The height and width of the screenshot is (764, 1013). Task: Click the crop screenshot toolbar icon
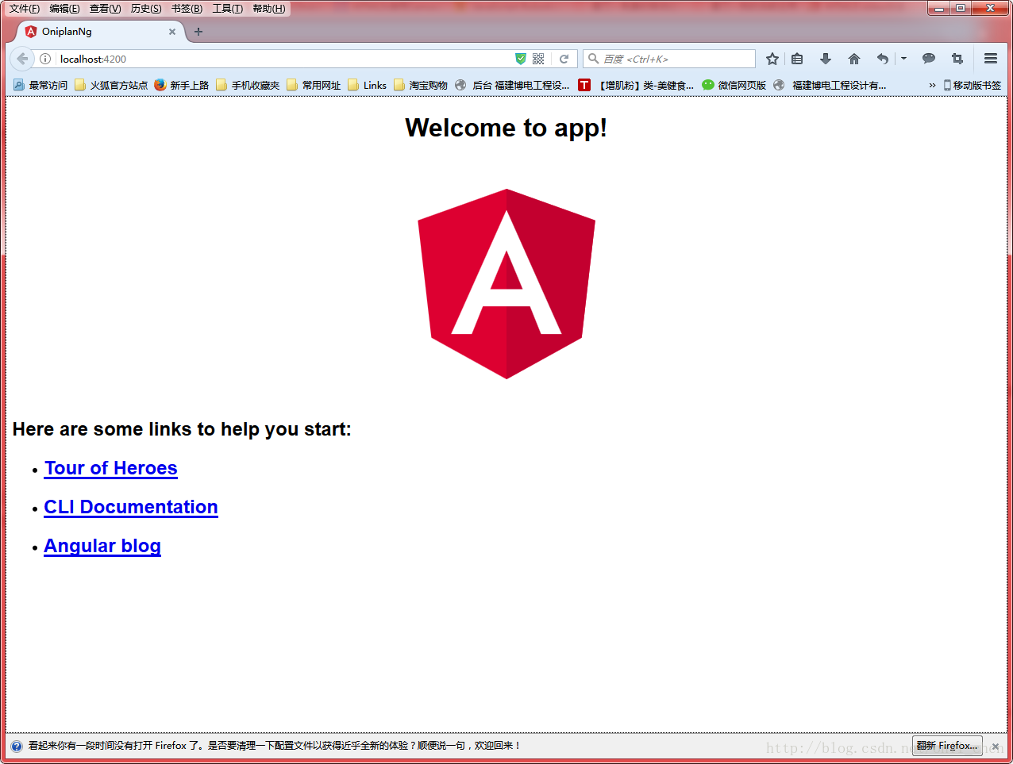tap(957, 59)
